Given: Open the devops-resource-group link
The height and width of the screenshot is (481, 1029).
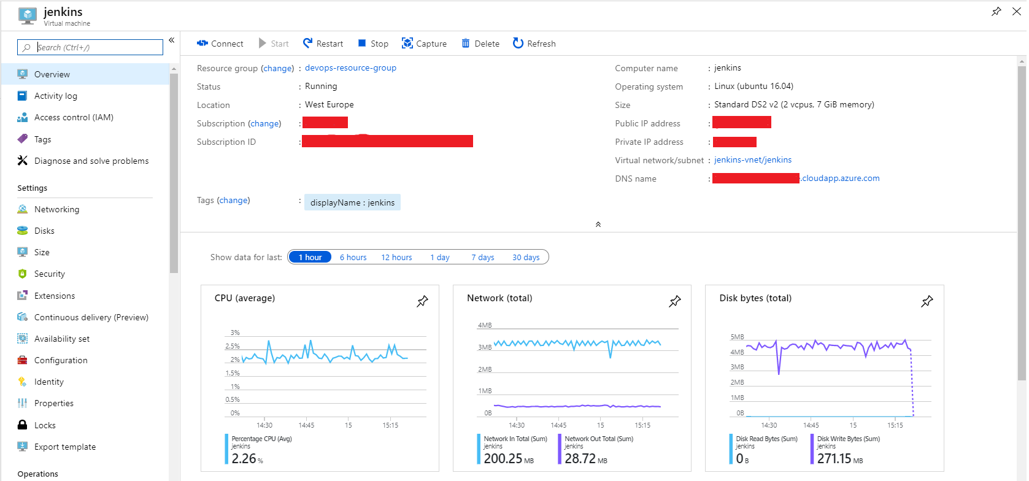Looking at the screenshot, I should tap(350, 68).
